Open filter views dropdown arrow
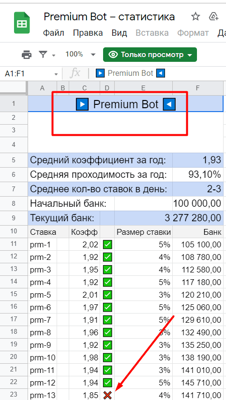This screenshot has height=400, width=226. pos(54,55)
